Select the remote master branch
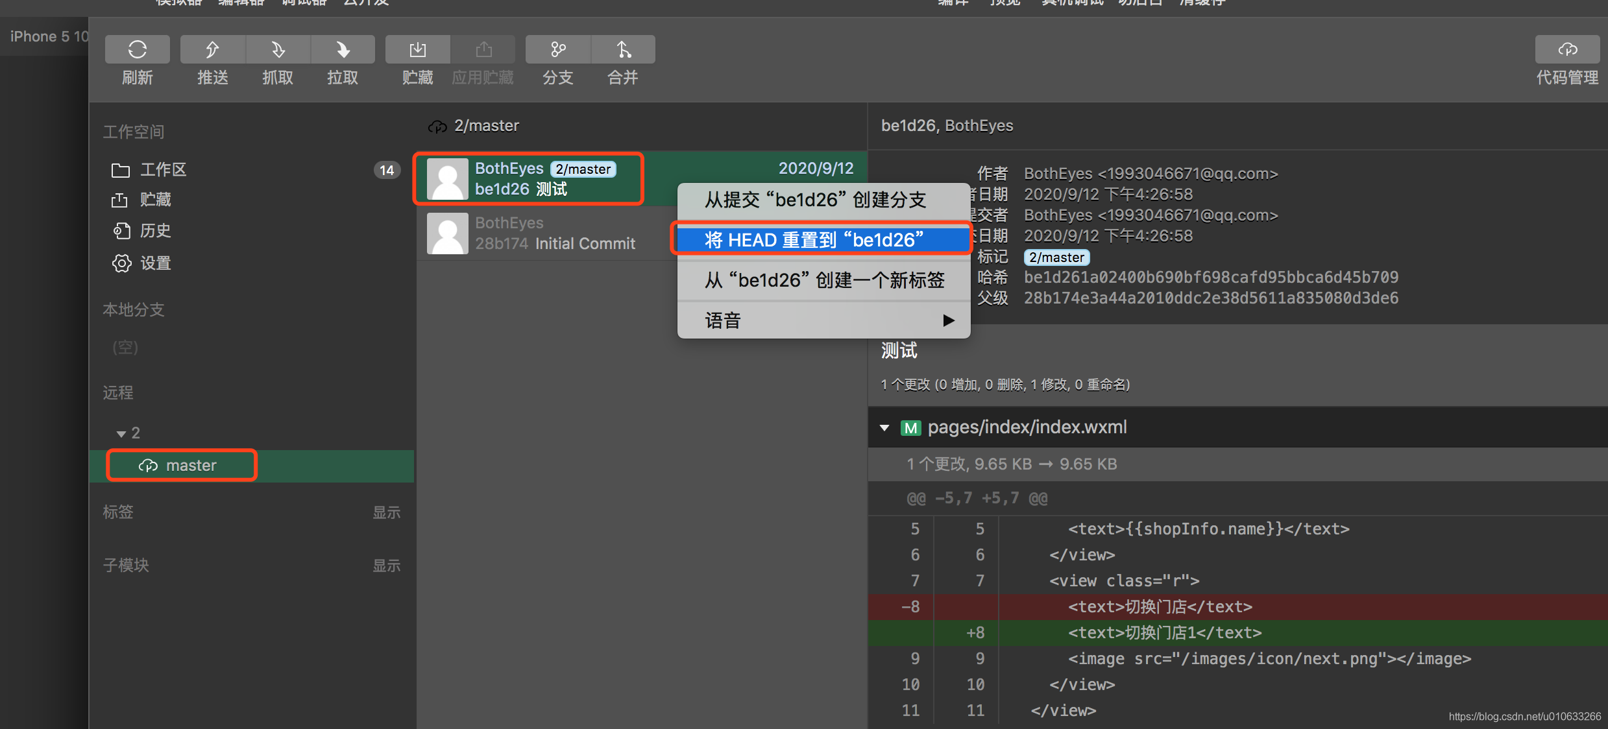The width and height of the screenshot is (1608, 729). point(191,466)
